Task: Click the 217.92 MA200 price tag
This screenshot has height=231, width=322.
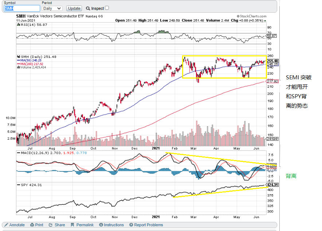Action: coord(272,81)
